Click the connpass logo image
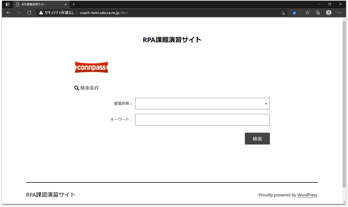The width and height of the screenshot is (348, 207). point(91,67)
